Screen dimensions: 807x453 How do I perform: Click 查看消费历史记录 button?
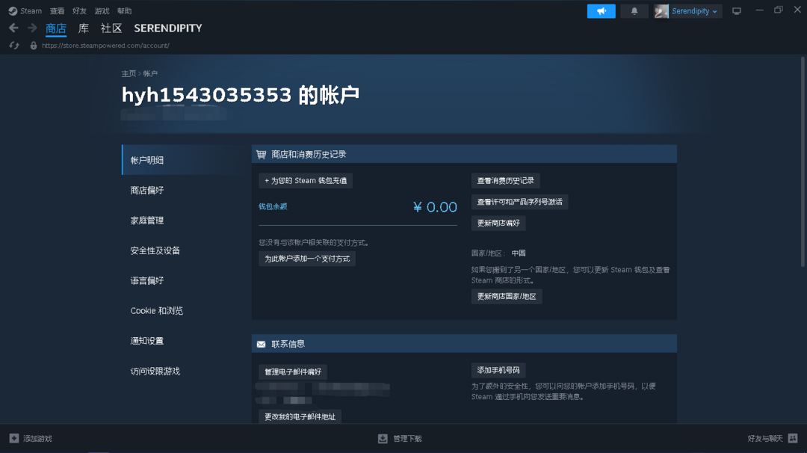[505, 181]
